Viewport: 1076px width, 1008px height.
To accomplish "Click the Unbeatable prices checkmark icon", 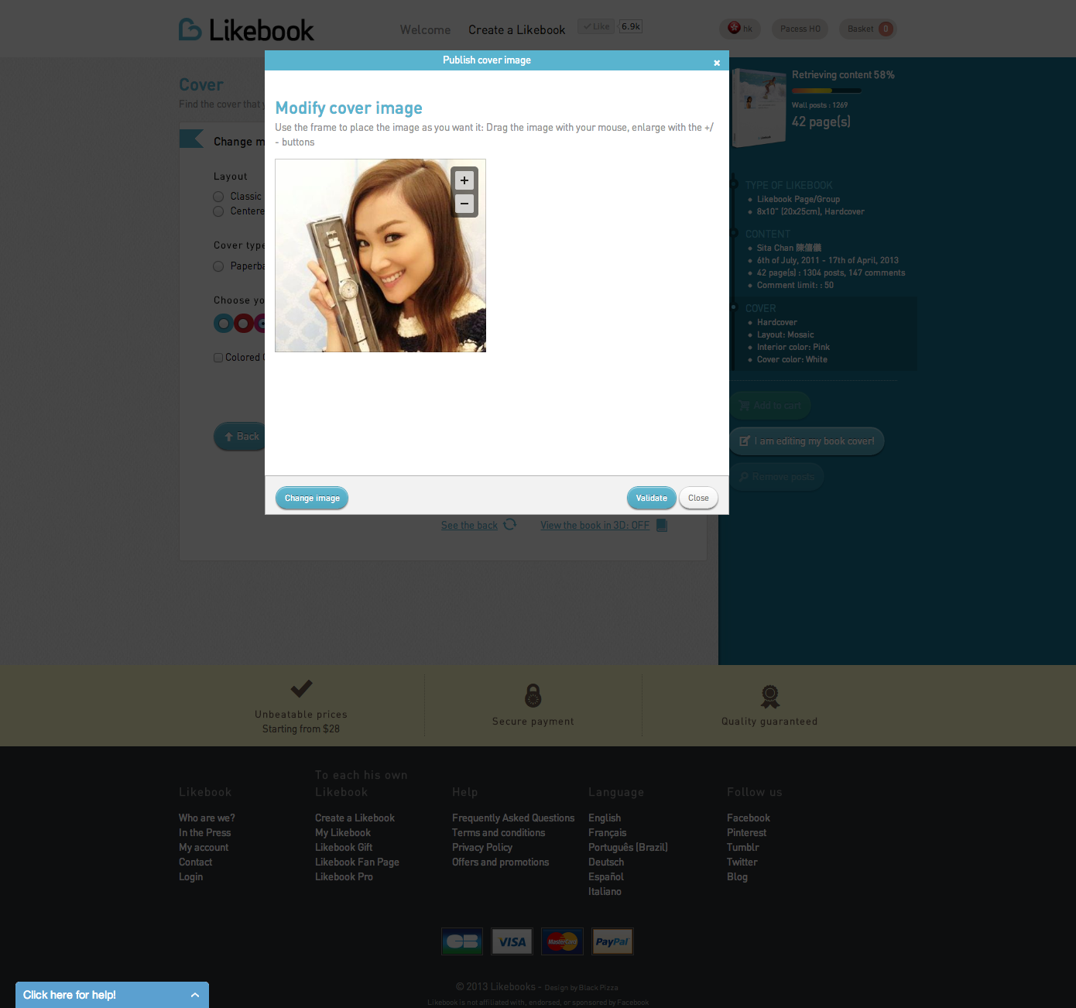I will point(301,688).
